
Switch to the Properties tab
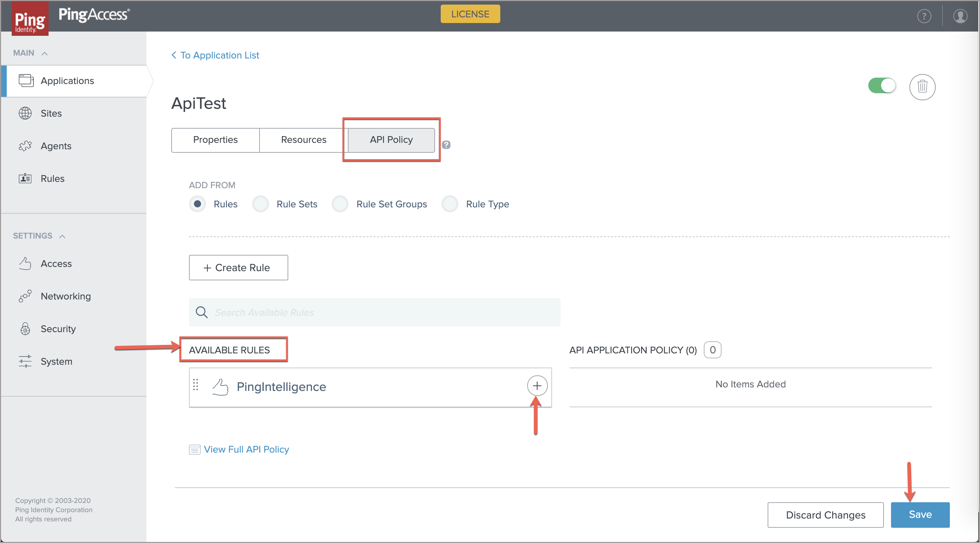point(215,140)
